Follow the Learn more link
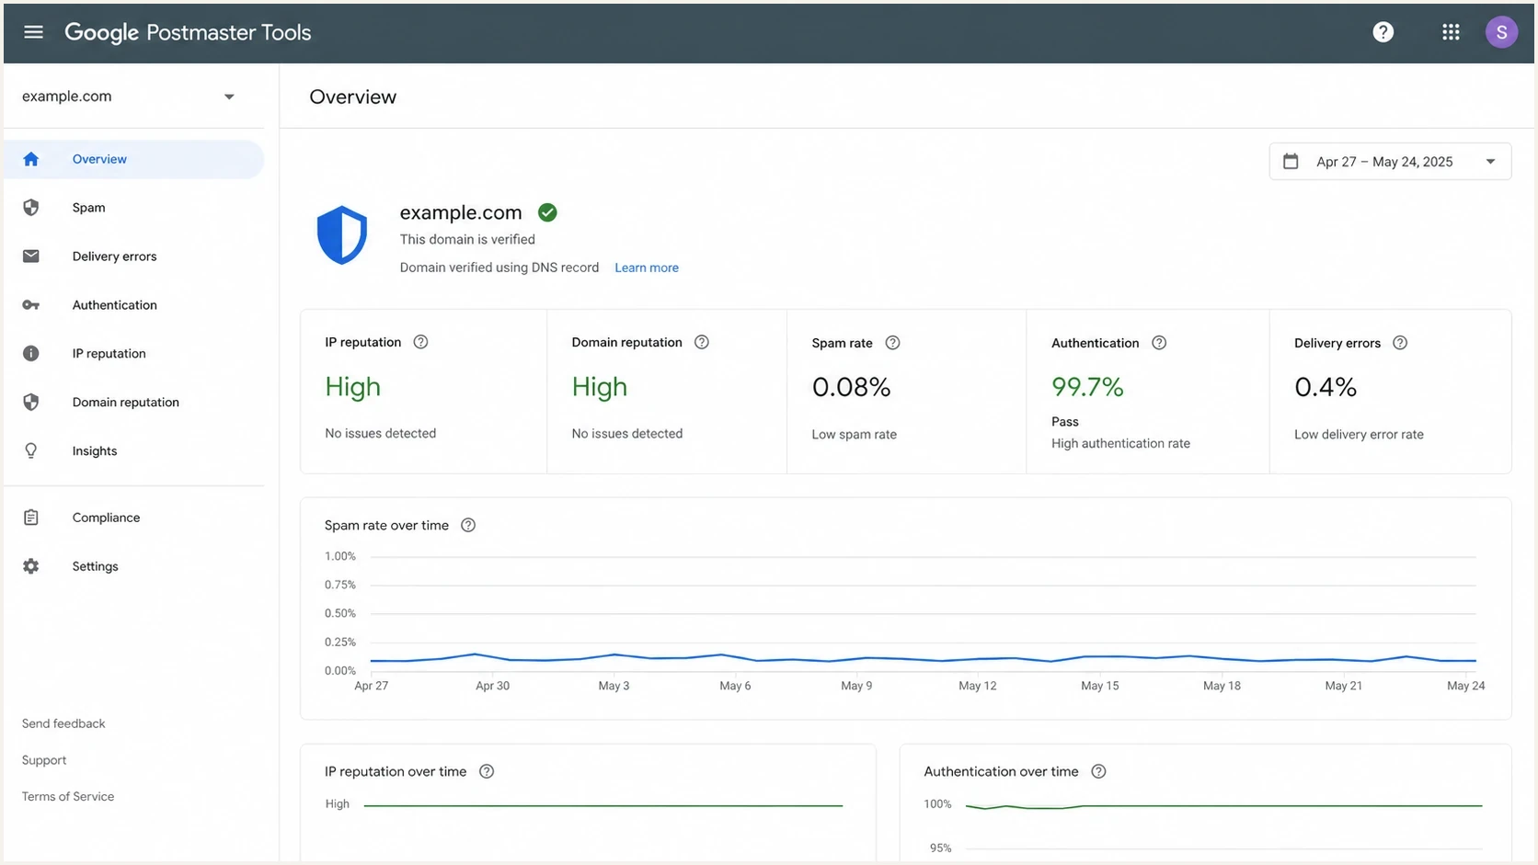The height and width of the screenshot is (865, 1538). coord(647,267)
